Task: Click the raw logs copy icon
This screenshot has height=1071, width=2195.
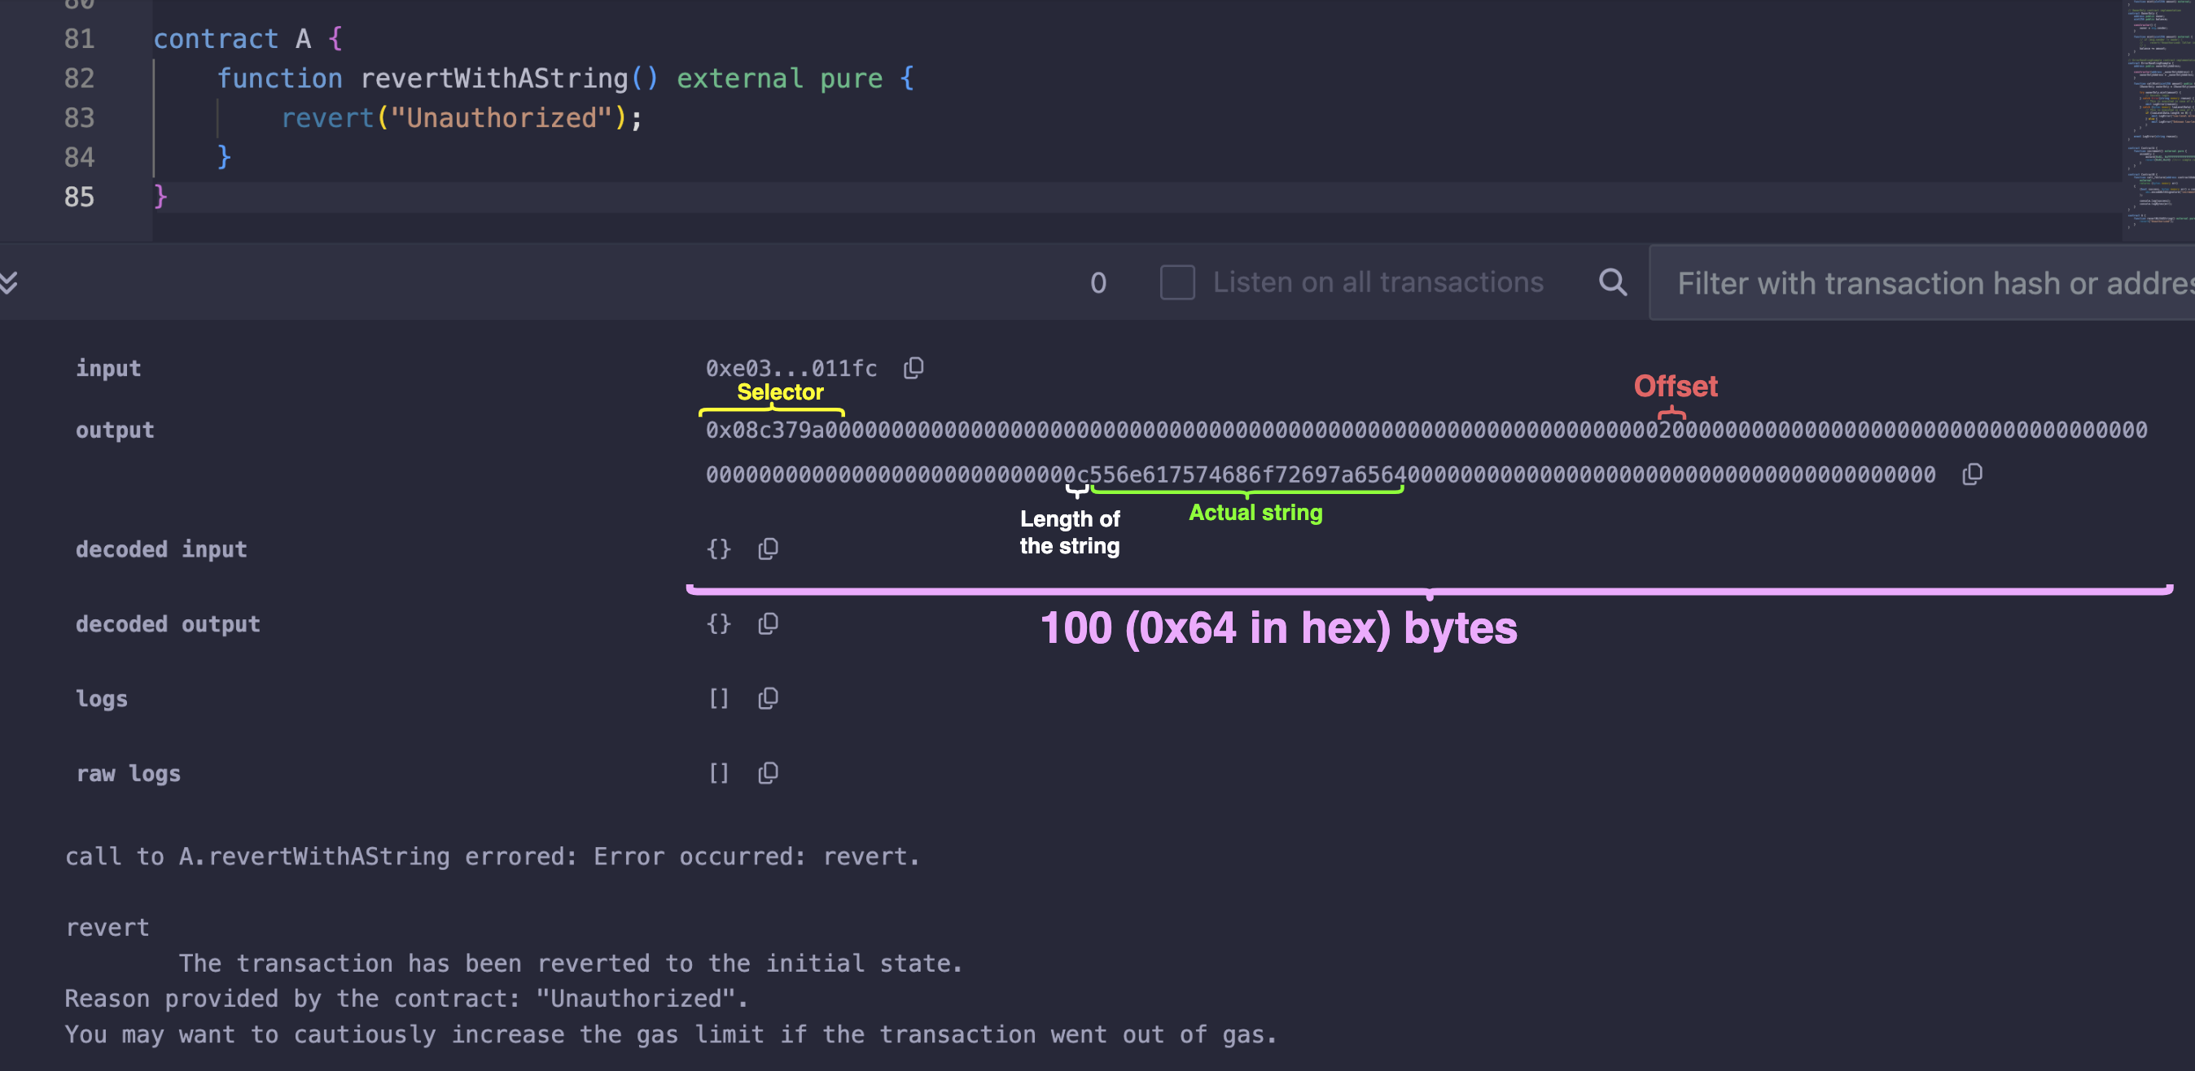Action: (x=769, y=770)
